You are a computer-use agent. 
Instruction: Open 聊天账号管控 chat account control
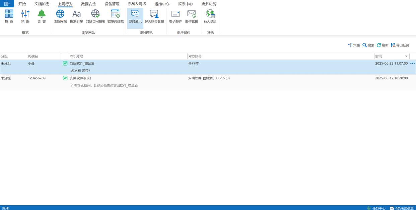(154, 16)
